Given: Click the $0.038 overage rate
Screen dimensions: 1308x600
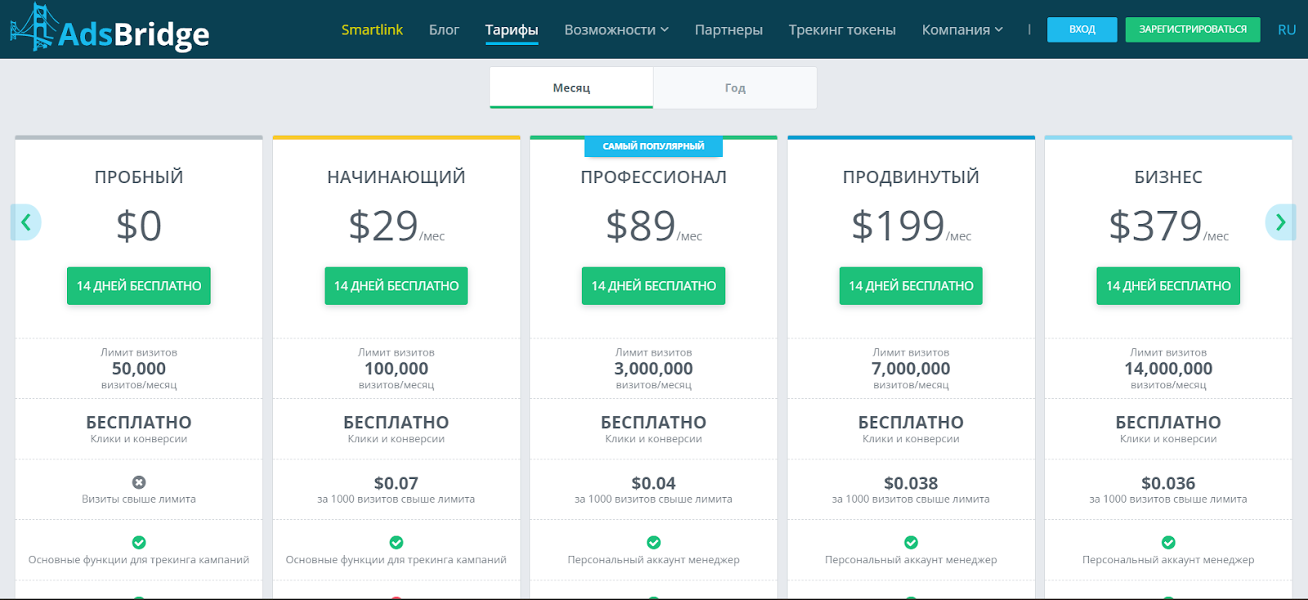Looking at the screenshot, I should (911, 483).
